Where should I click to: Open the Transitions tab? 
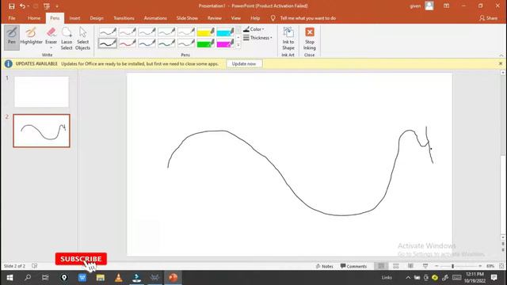[x=124, y=18]
